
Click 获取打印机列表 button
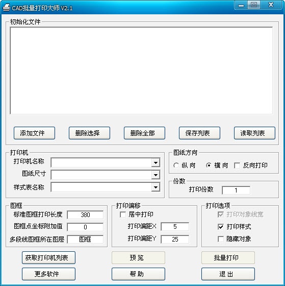[48, 258]
